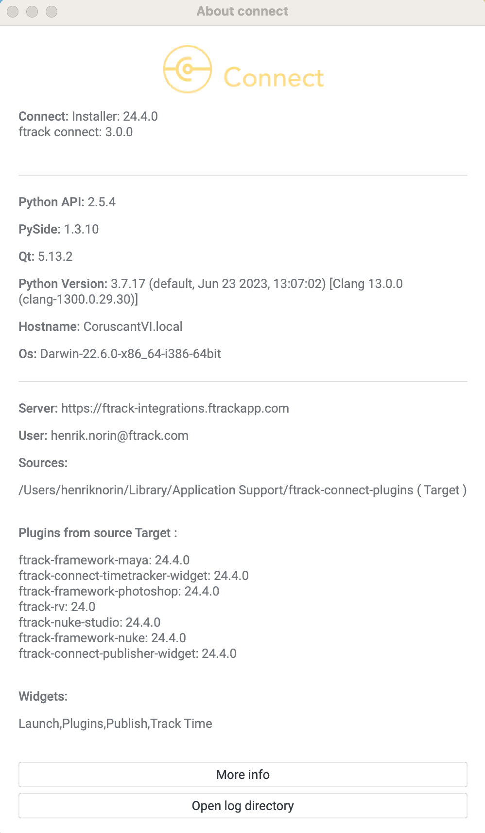The height and width of the screenshot is (833, 485).
Task: Click the ftrack-framework-maya plugin entry
Action: coord(104,560)
